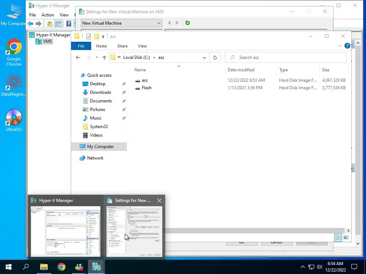Viewport: 366px width, 274px height.
Task: Open Downloads in Quick access
Action: click(100, 92)
